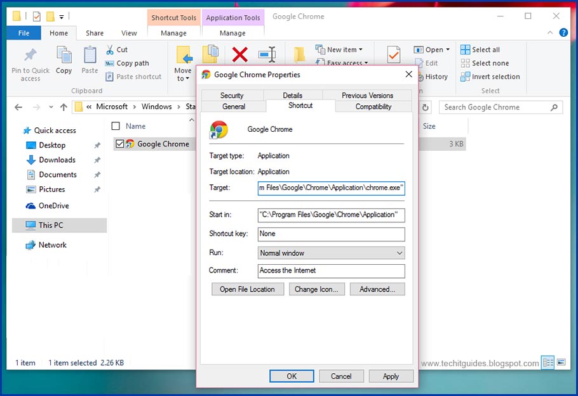Screen dimensions: 578x396
Task: Click the Open File Location button
Action: [248, 289]
